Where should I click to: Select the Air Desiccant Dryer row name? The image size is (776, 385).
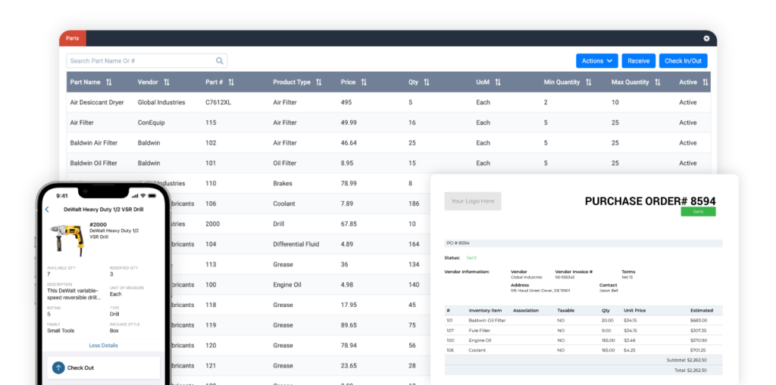point(97,102)
